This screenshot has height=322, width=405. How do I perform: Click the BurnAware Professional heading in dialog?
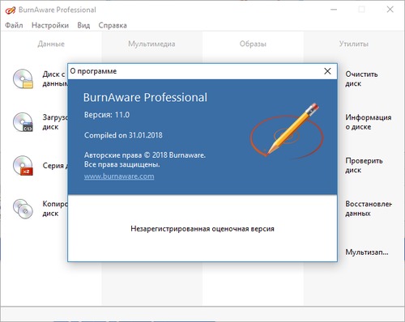(x=145, y=97)
